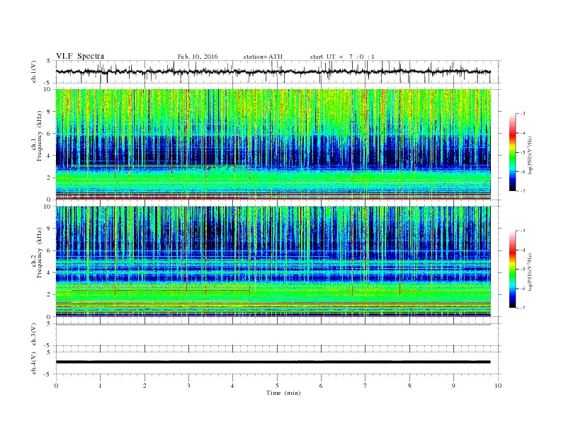Click the "0" time axis tick label
This screenshot has width=561, height=433.
coord(56,386)
